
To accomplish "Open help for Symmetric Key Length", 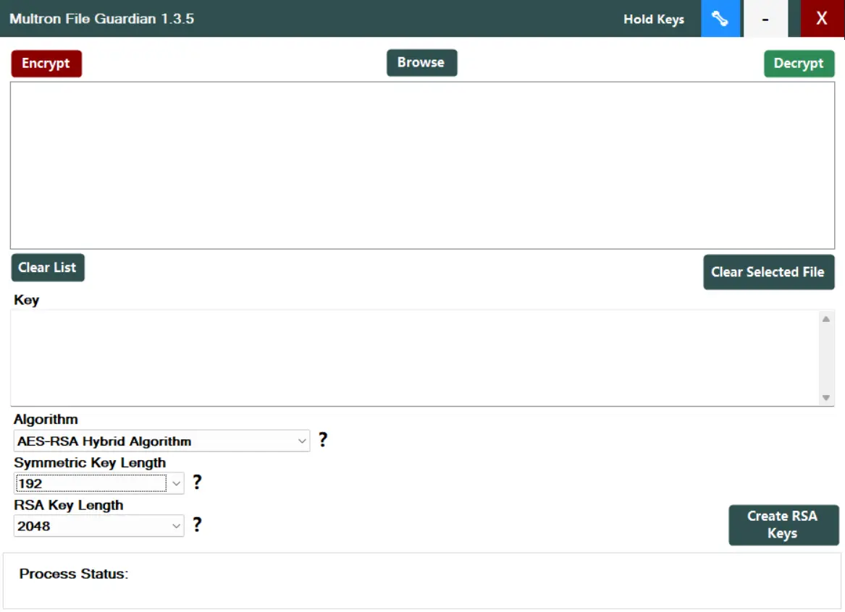I will pyautogui.click(x=197, y=482).
